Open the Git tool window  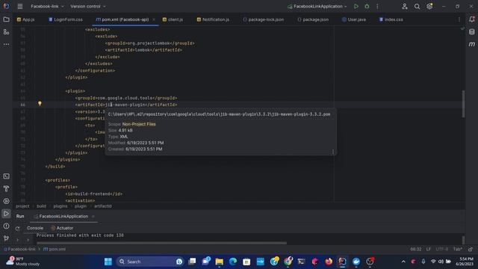(6, 238)
